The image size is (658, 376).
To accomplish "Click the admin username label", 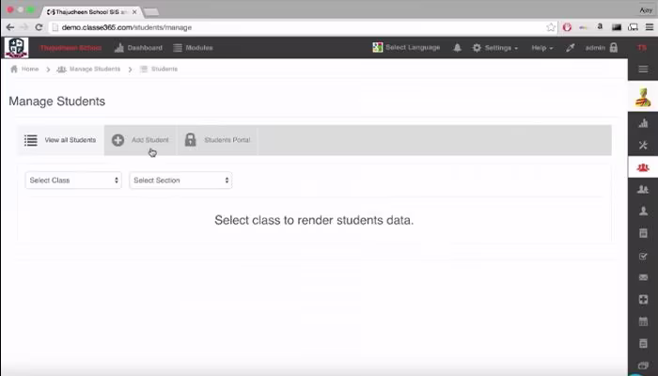I will tap(595, 48).
